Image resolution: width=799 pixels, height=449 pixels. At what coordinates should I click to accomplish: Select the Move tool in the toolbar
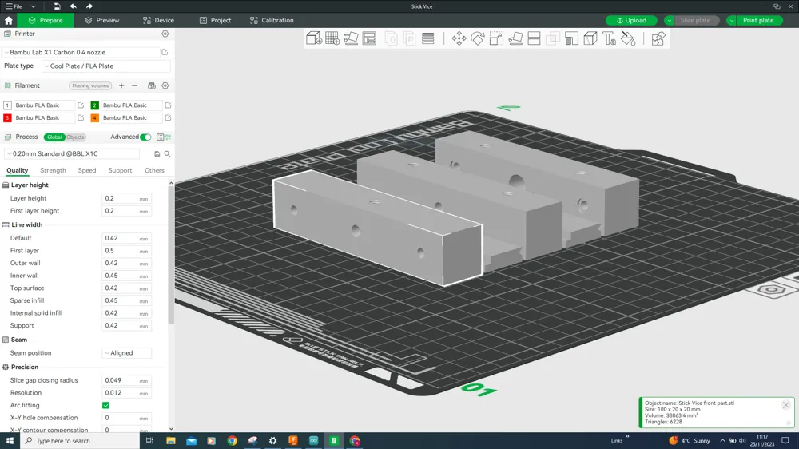pyautogui.click(x=459, y=38)
